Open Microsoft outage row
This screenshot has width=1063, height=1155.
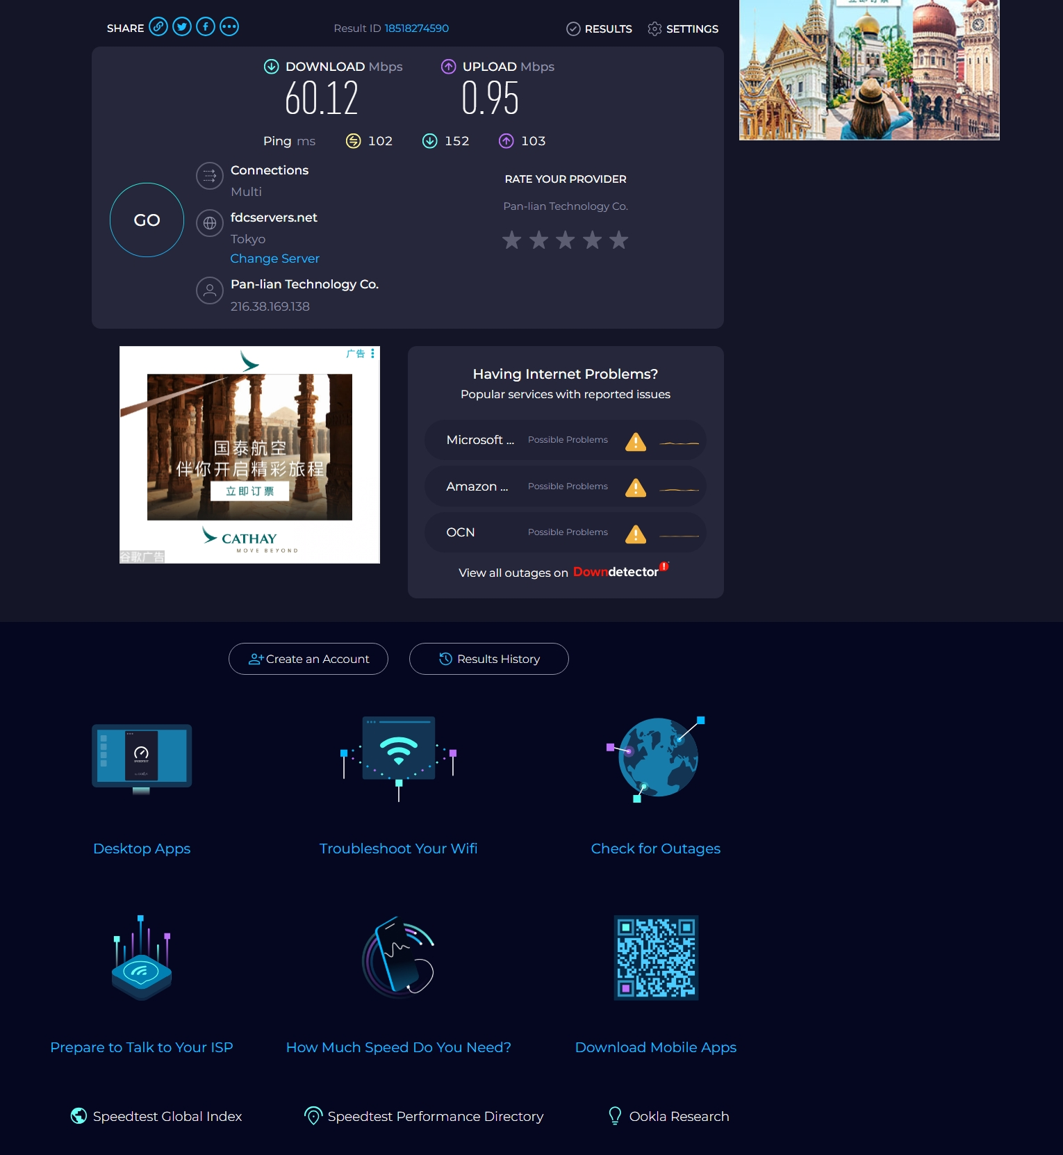click(x=566, y=440)
